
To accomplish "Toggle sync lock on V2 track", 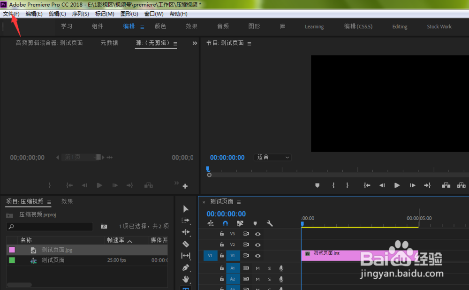I will coord(246,245).
